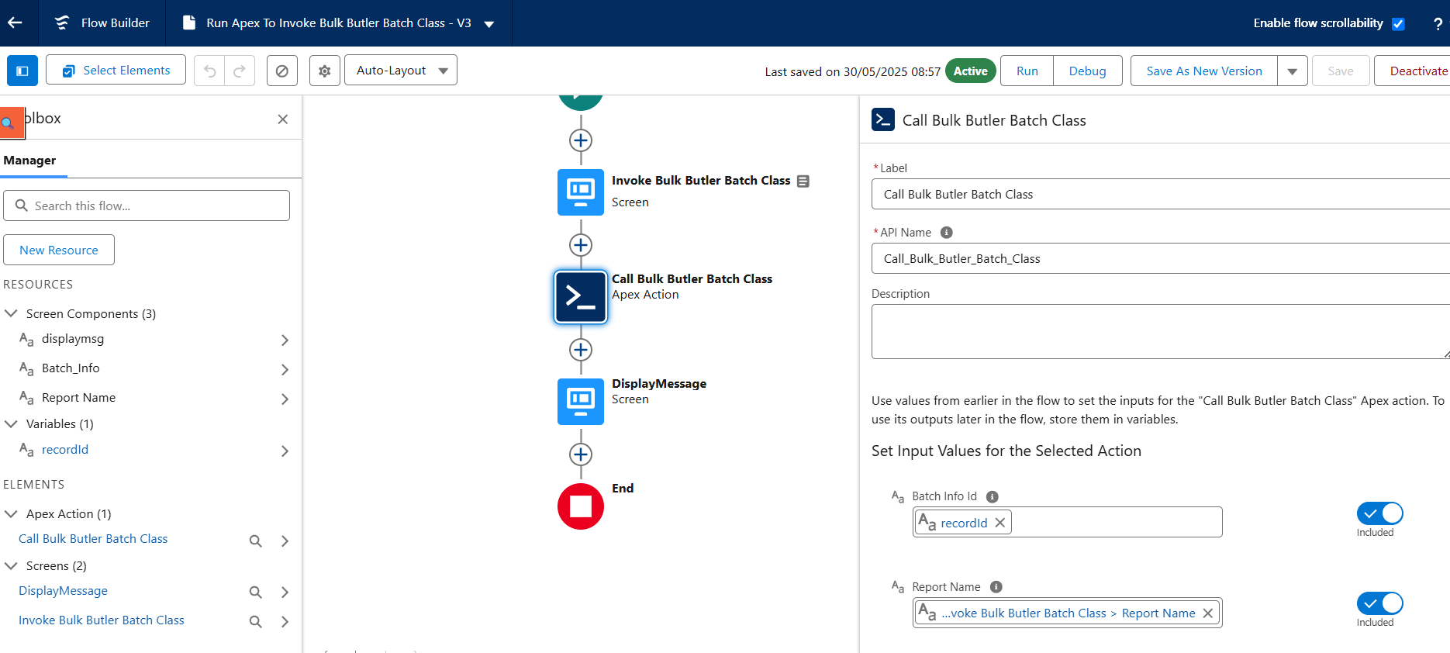Add element below Call Bulk Butler Apex action
Viewport: 1450px width, 653px height.
coord(581,350)
